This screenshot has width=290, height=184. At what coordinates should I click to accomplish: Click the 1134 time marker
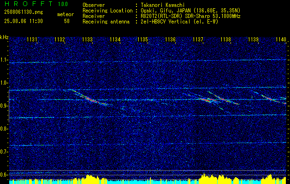[115, 39]
